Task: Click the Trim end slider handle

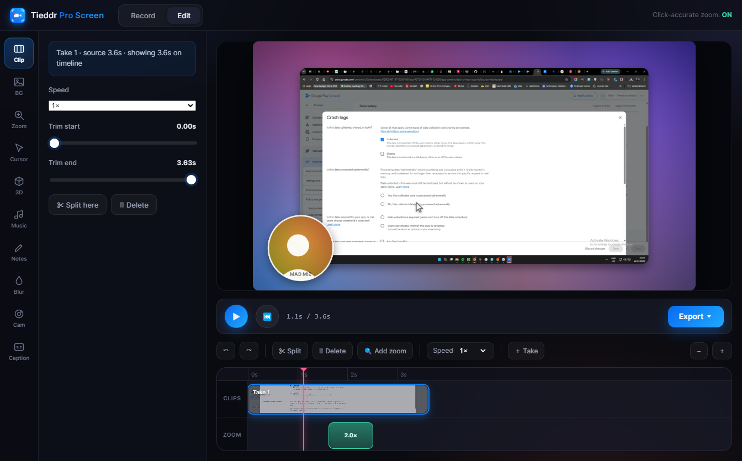Action: click(x=191, y=180)
